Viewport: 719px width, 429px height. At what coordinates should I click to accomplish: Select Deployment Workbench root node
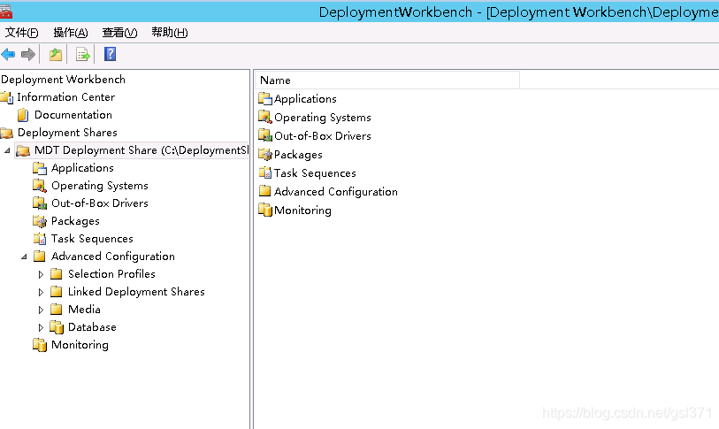(x=64, y=80)
